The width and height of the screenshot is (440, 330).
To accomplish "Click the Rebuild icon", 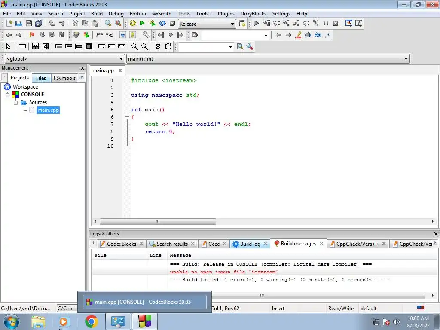I will (x=162, y=23).
